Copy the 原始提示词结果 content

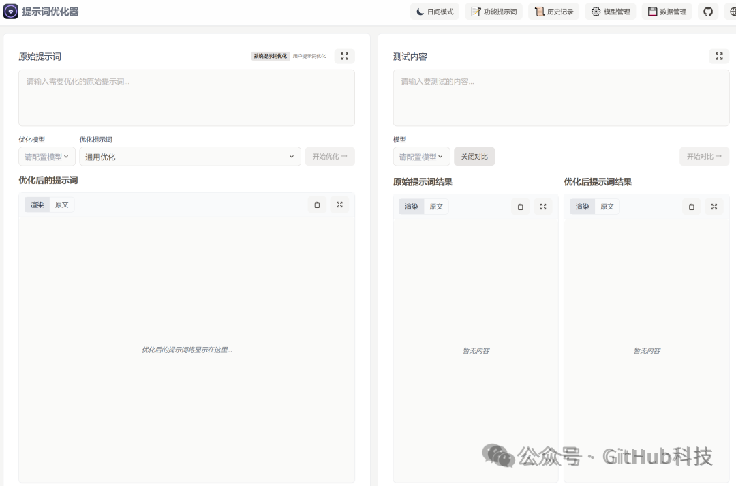[x=520, y=207]
